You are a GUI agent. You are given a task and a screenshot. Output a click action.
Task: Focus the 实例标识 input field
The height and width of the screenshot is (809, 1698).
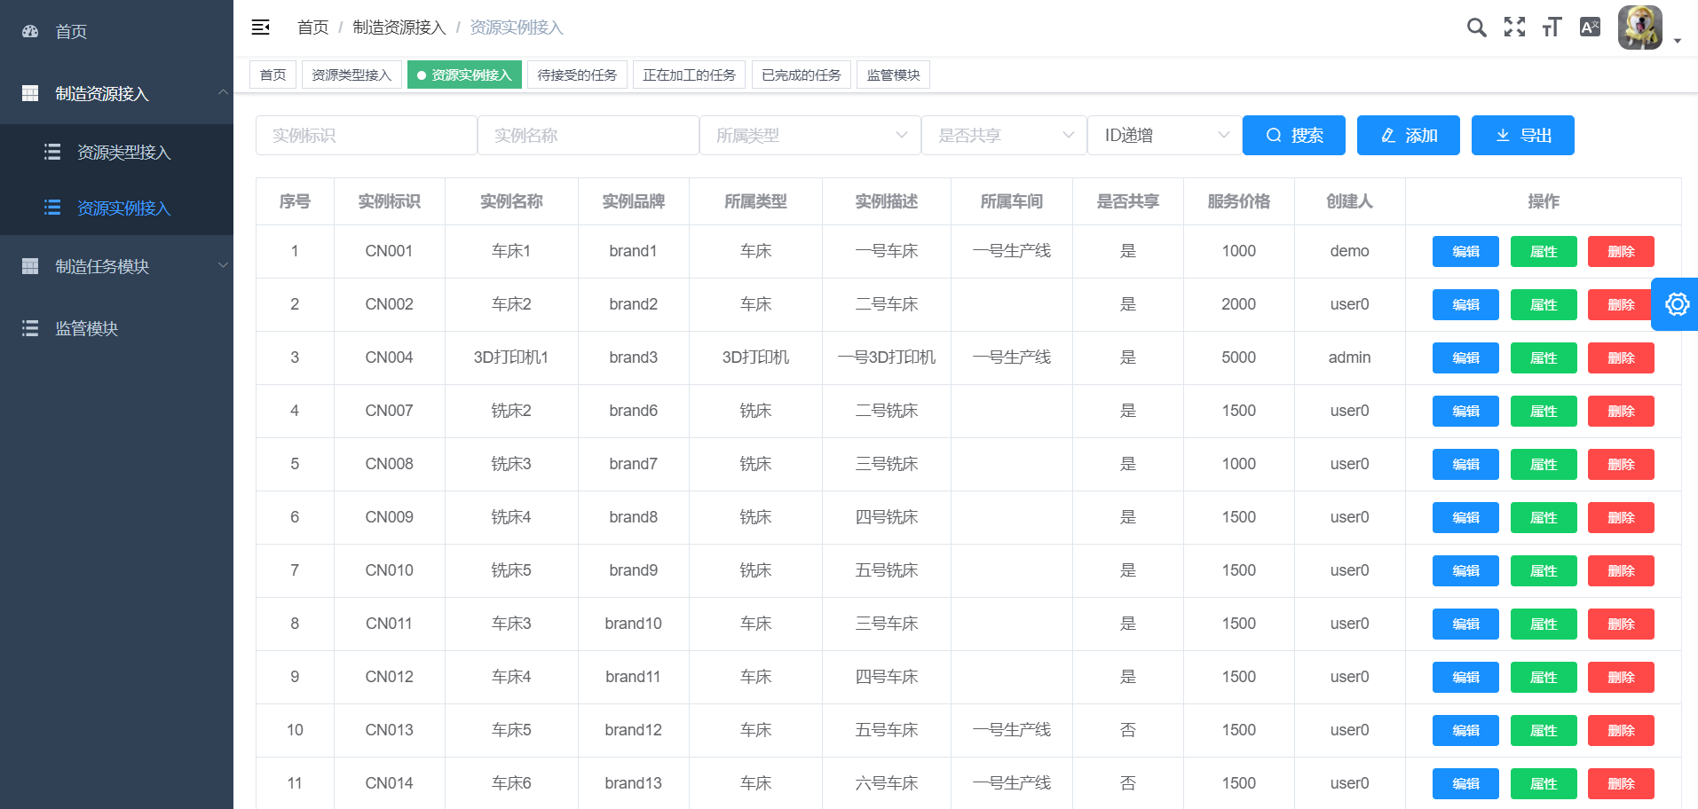[366, 136]
